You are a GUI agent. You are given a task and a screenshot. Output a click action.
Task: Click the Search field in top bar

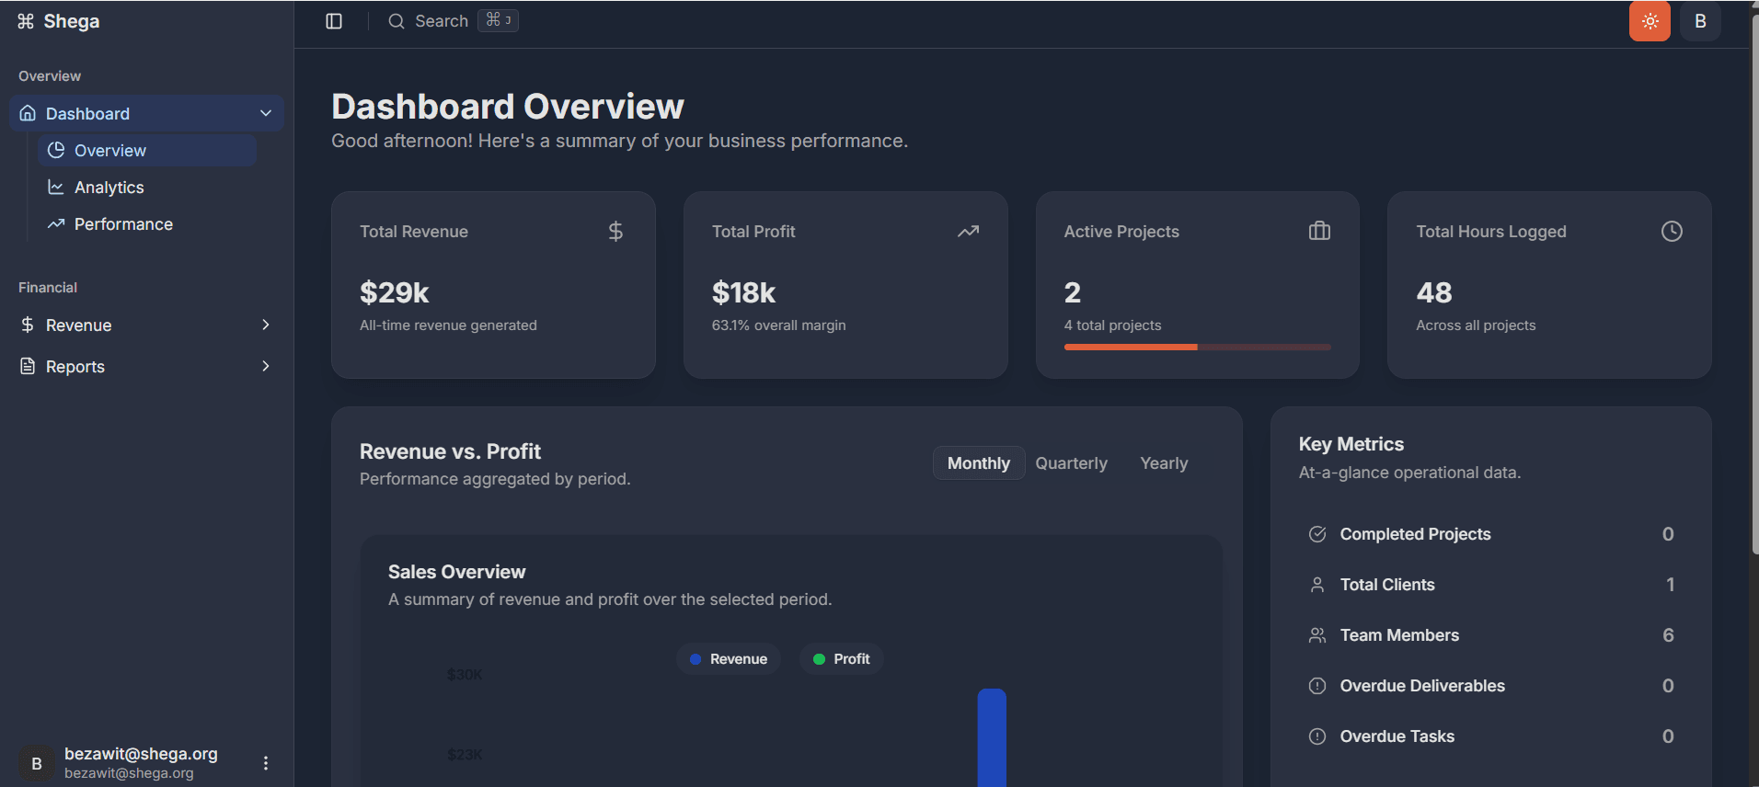453,21
